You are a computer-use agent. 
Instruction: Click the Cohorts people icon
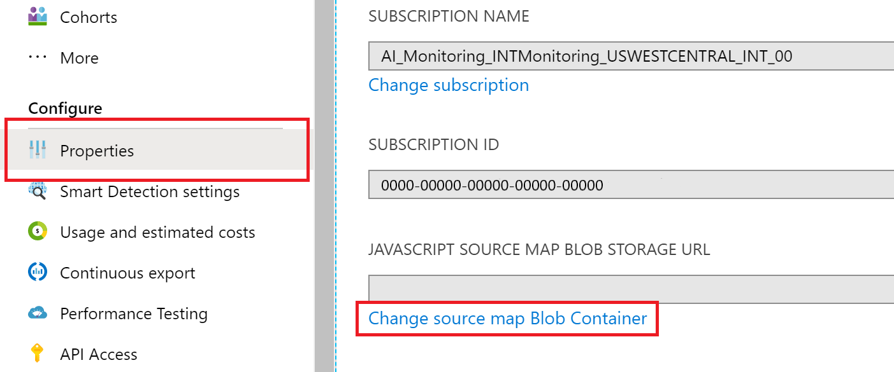[x=38, y=16]
